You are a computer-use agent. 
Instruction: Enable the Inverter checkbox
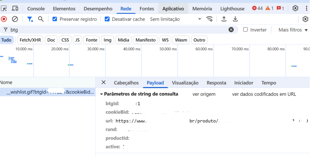pos(245,30)
